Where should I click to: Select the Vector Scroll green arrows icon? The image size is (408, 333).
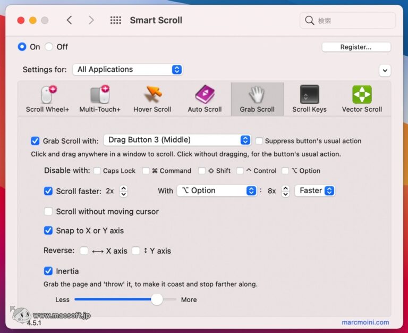[x=362, y=94]
